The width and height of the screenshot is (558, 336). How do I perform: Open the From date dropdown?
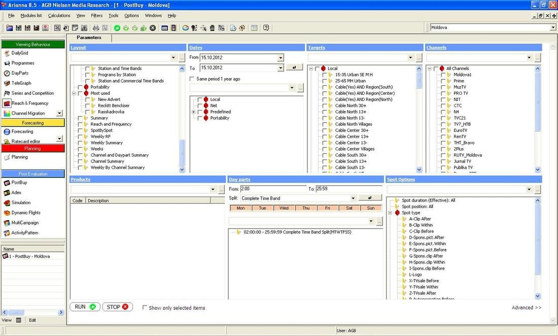coord(281,58)
